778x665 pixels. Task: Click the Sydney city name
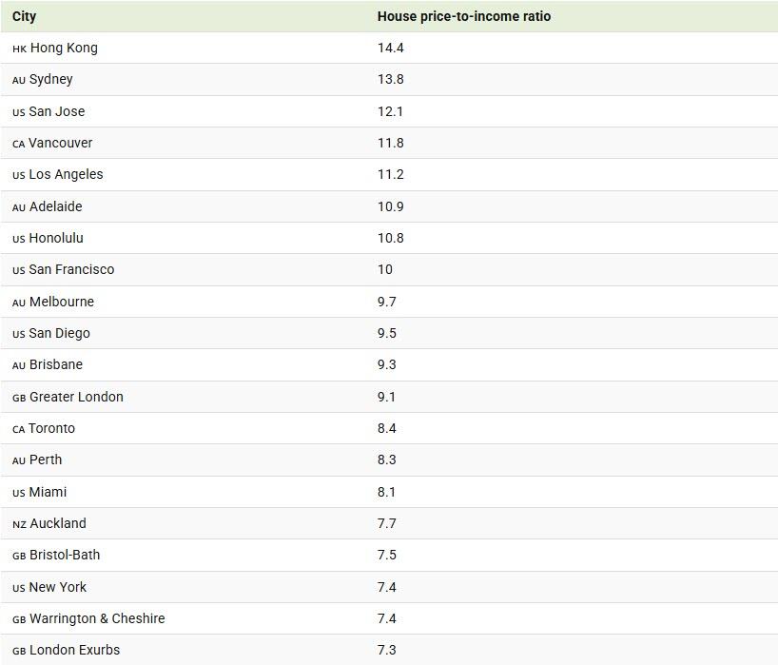coord(51,79)
